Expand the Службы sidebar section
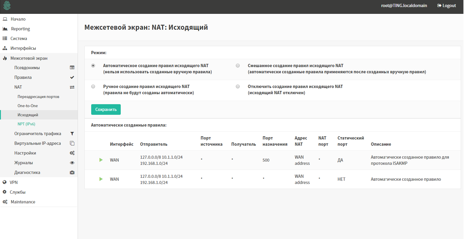 (17, 192)
